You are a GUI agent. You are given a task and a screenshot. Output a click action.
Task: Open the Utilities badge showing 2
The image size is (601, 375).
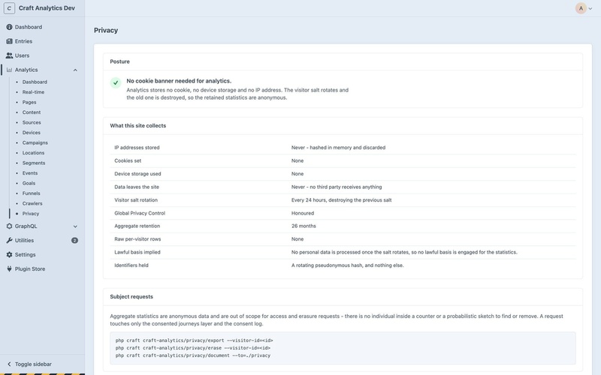(74, 240)
